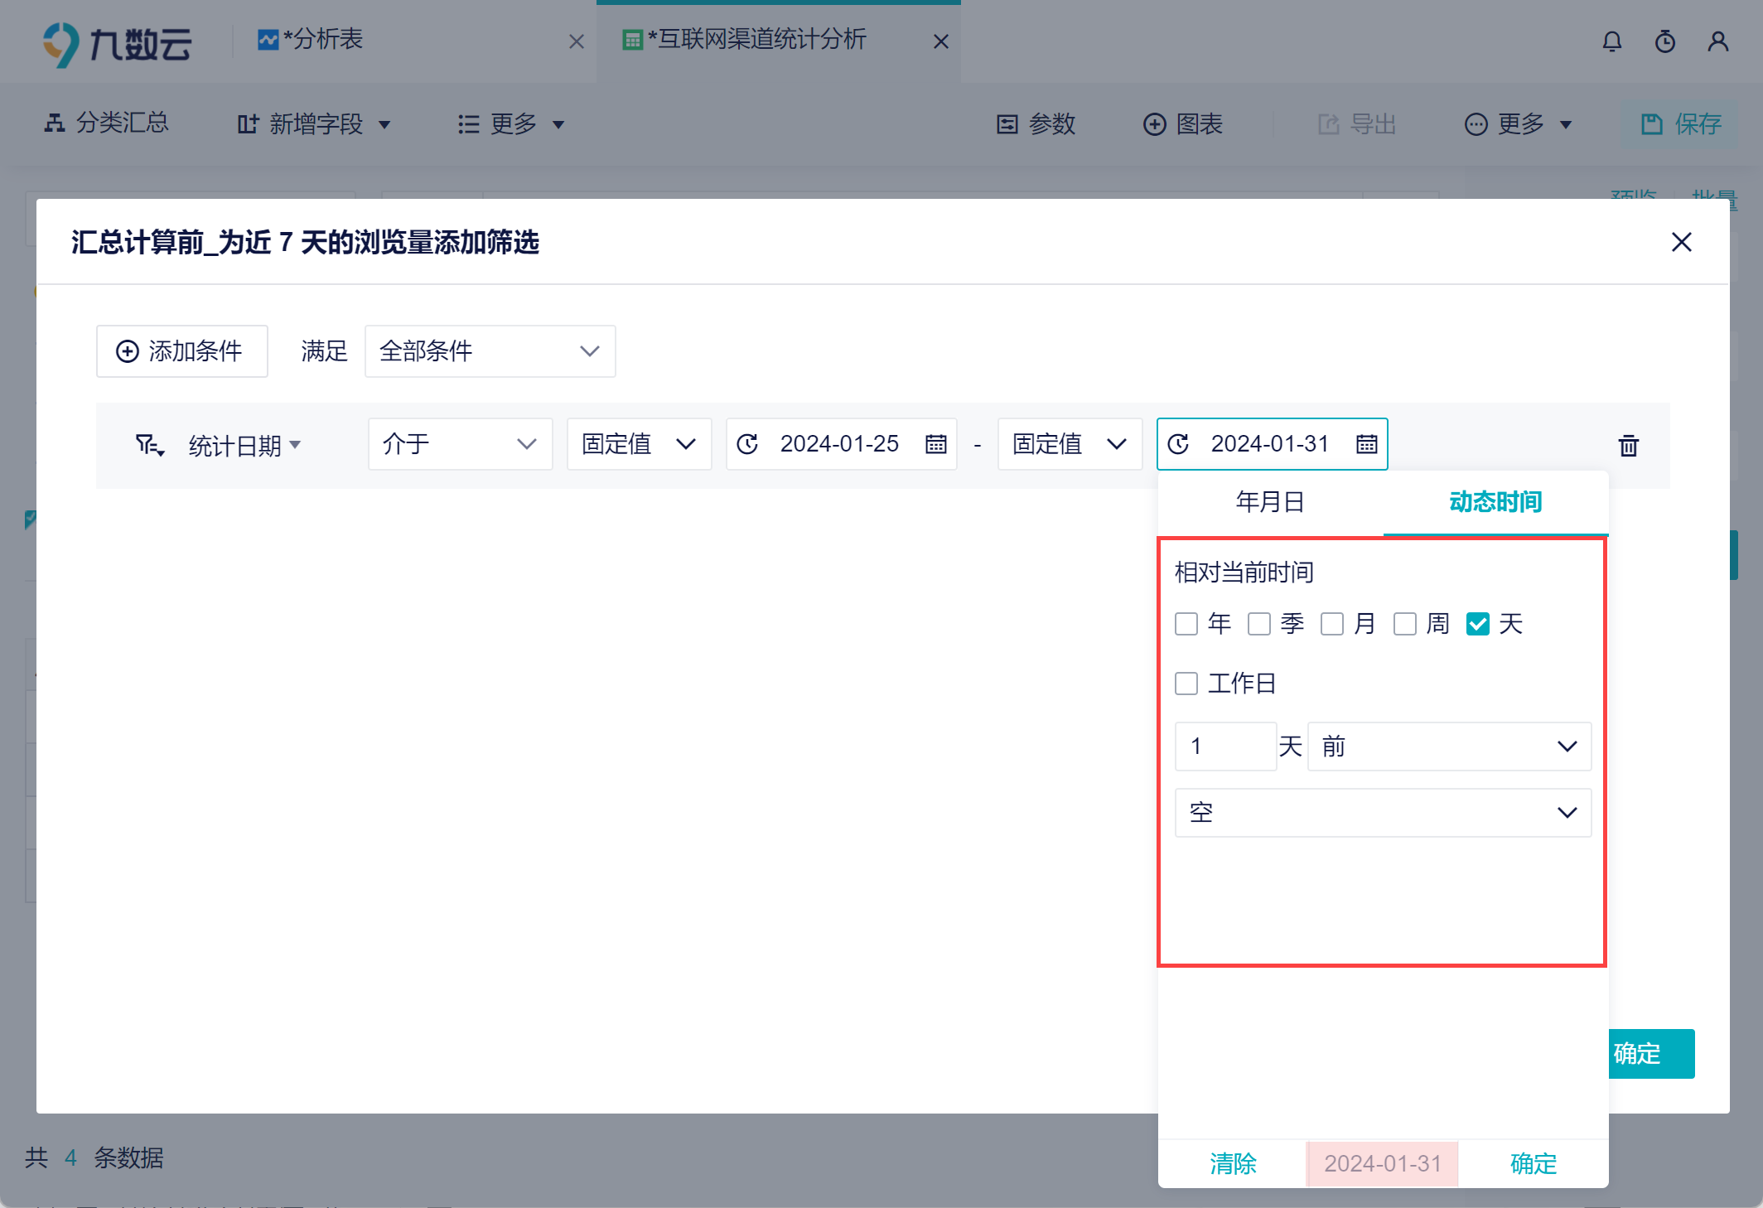1763x1208 pixels.
Task: Click the days number input field
Action: [x=1224, y=747]
